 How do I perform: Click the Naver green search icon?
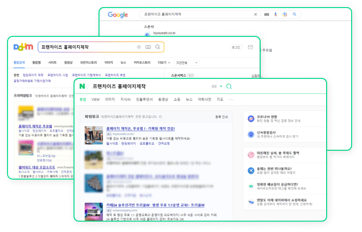pyautogui.click(x=229, y=86)
